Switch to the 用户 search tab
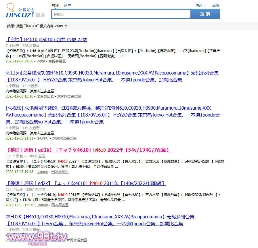258x248 pixels. [67, 5]
